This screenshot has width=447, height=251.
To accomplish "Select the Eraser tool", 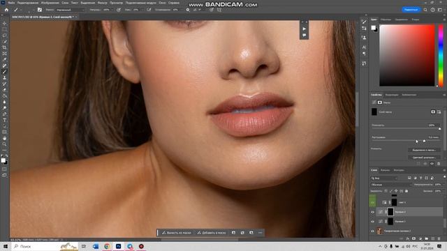I will click(x=4, y=90).
